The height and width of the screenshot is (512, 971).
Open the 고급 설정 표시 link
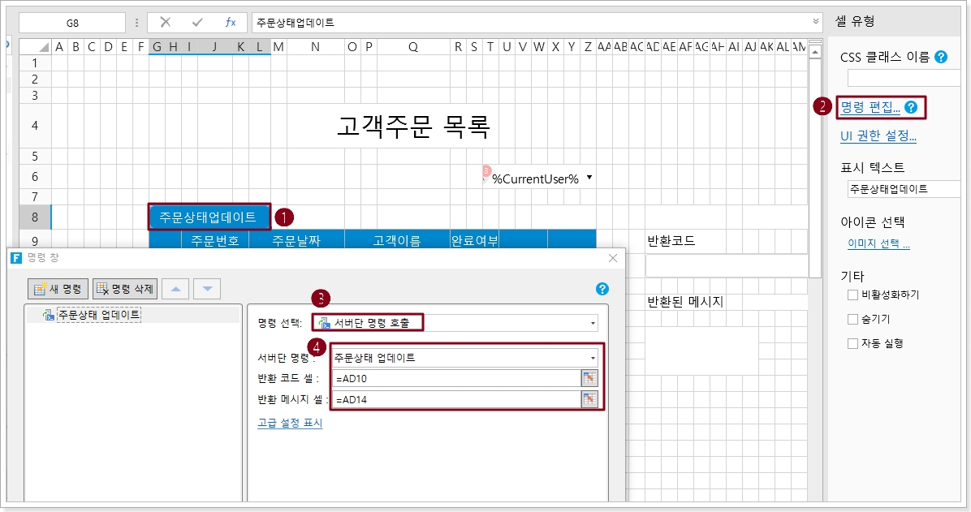(x=290, y=423)
